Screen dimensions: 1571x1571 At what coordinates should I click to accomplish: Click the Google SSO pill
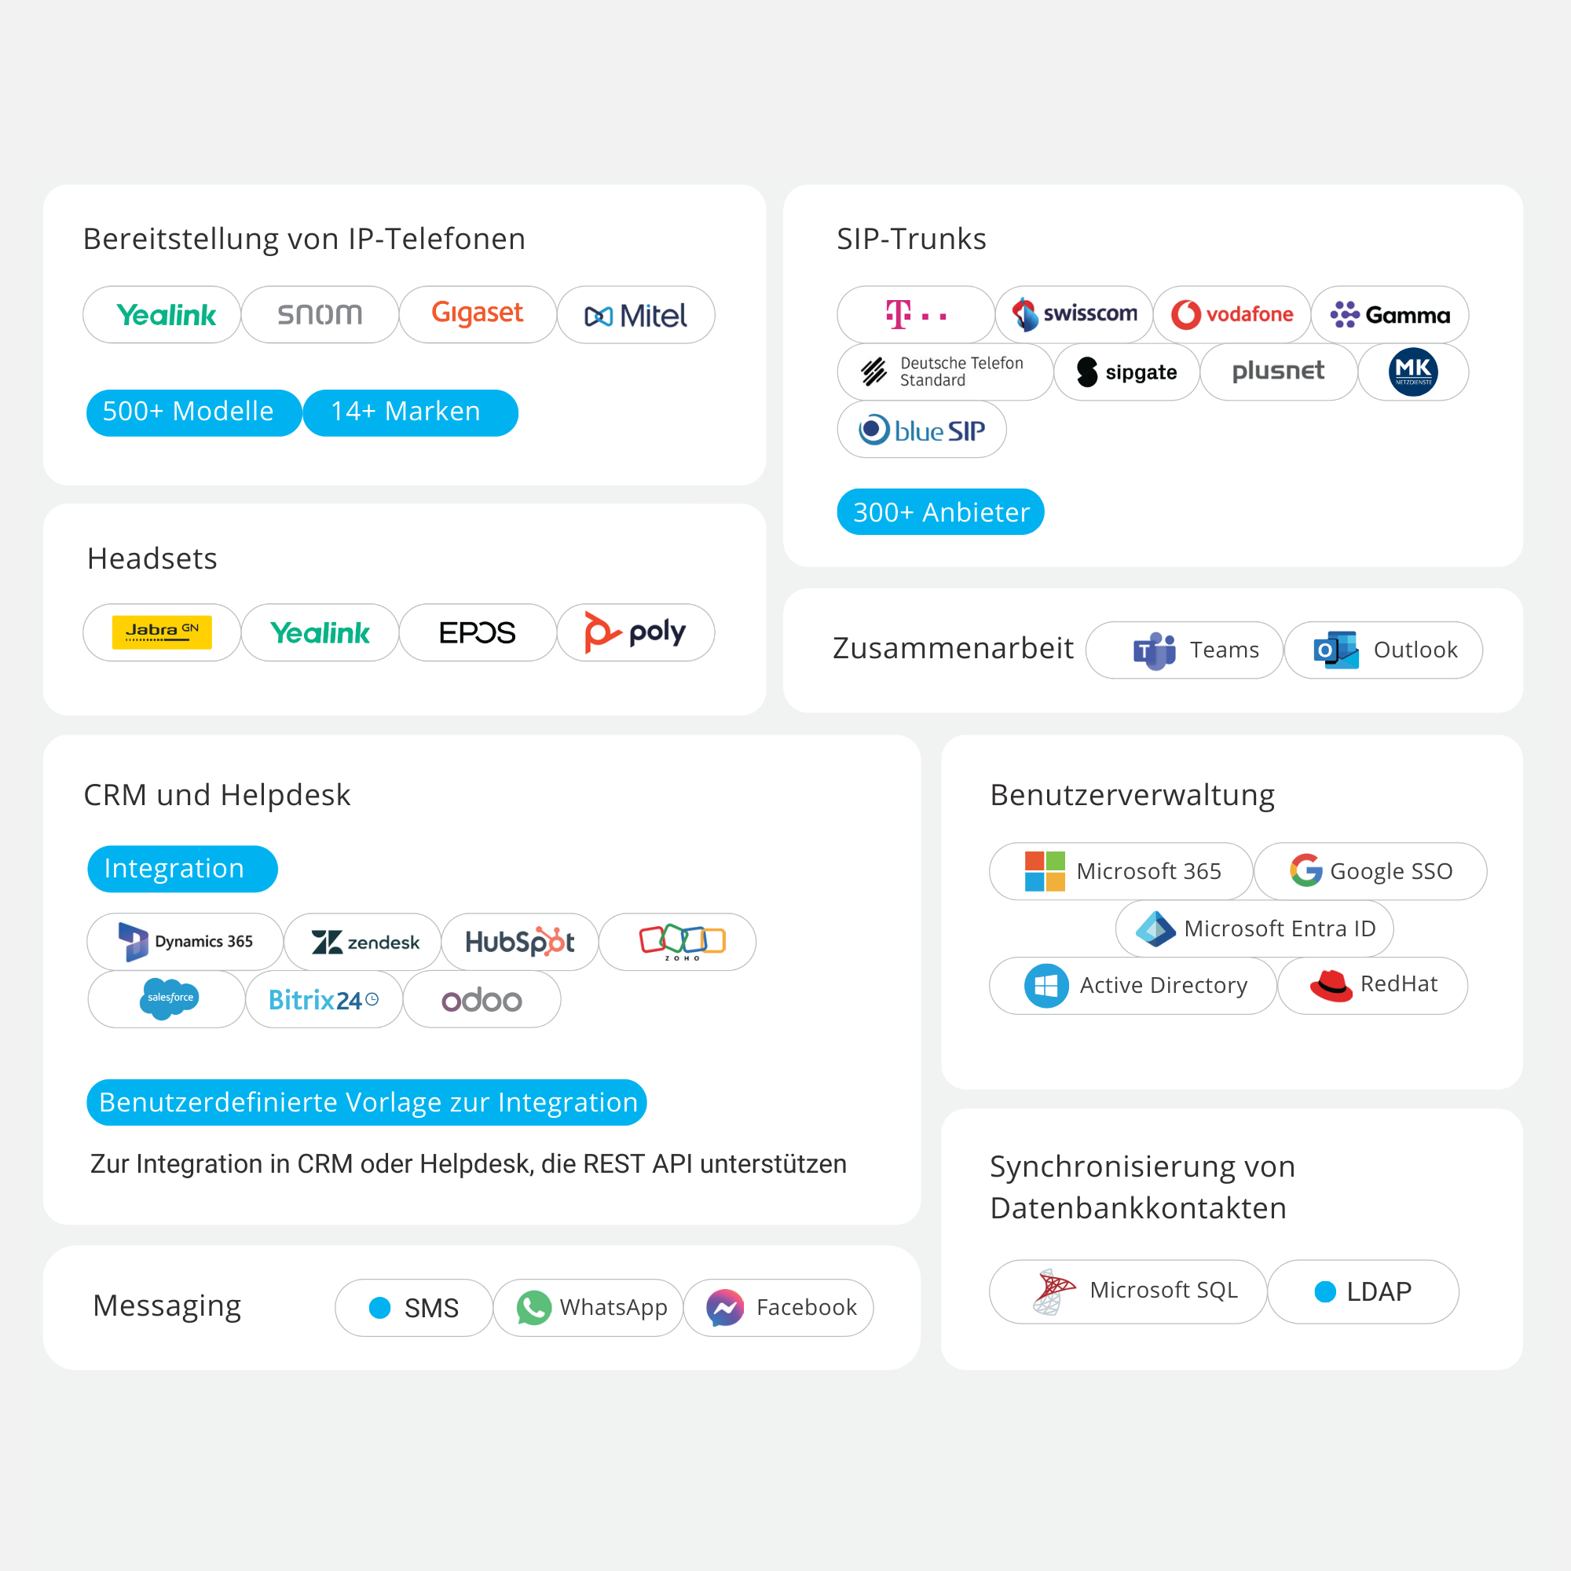coord(1370,871)
